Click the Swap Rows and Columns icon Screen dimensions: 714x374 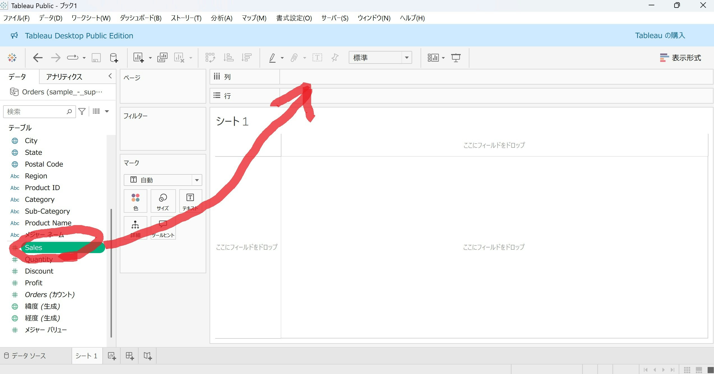coord(210,58)
